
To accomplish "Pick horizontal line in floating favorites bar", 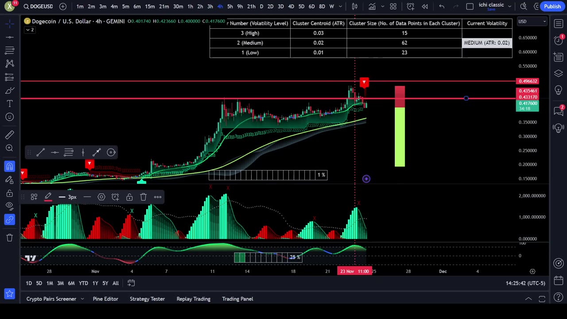I will coord(54,152).
